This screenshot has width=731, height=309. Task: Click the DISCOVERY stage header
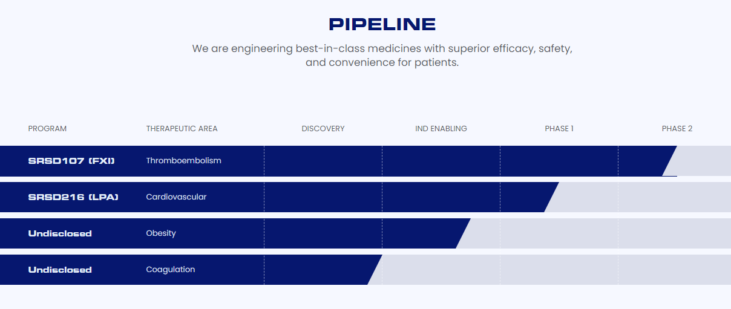(x=323, y=129)
